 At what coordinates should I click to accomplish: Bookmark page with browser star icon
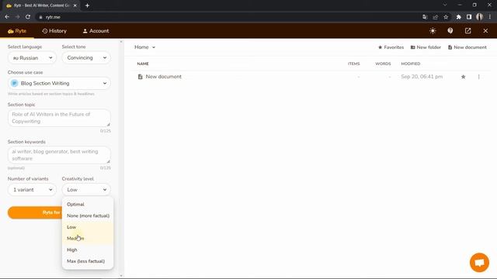point(446,17)
